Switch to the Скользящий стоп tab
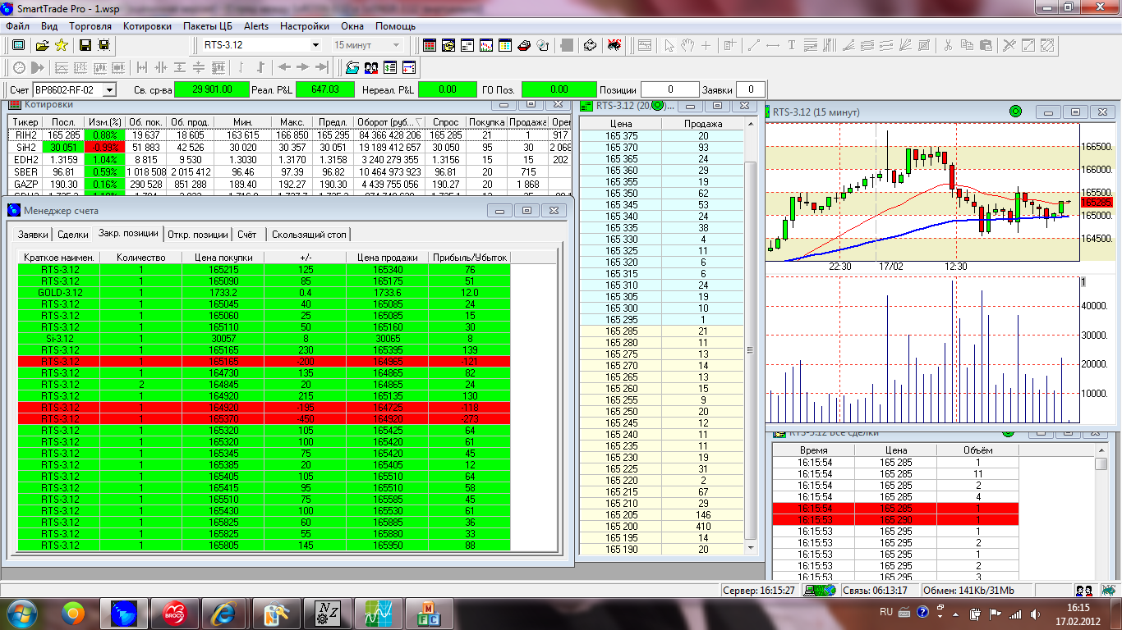 [x=309, y=235]
